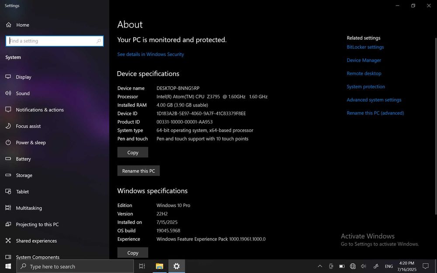The width and height of the screenshot is (437, 273).
Task: Click the magnifier icon in the search box
Action: click(x=98, y=41)
